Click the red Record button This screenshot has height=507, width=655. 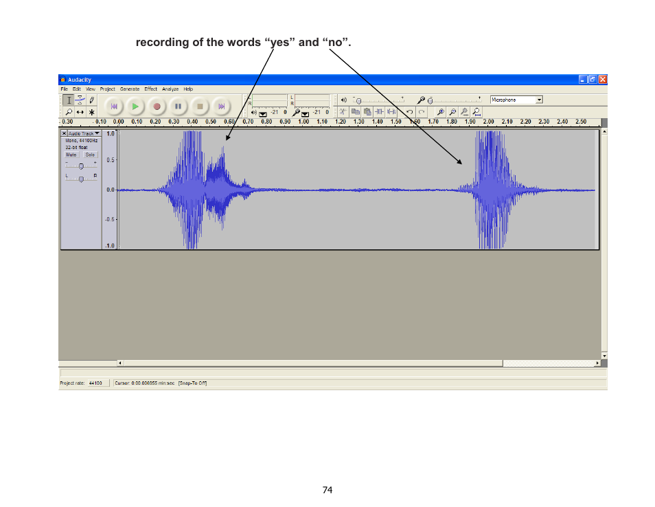157,106
